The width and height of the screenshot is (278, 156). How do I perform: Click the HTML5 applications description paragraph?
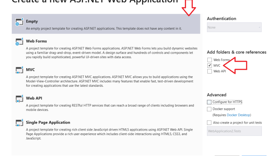(109, 134)
